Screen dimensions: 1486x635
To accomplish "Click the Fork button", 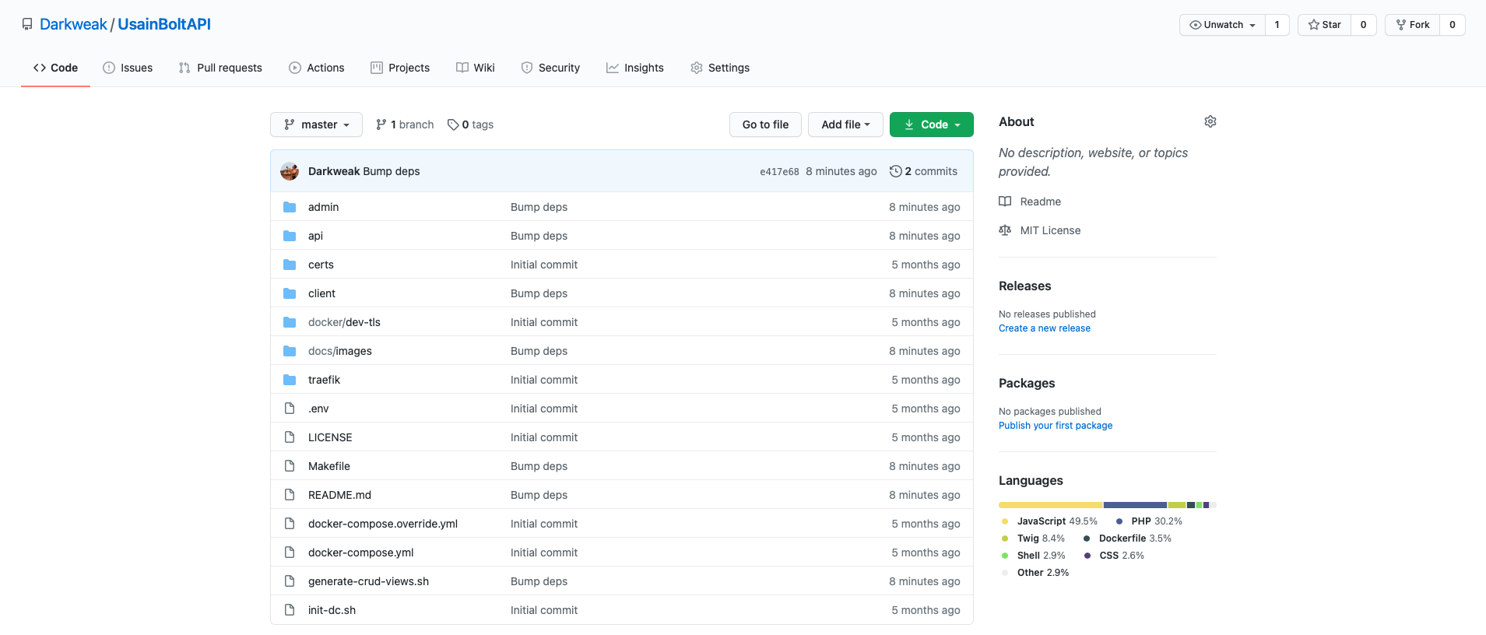I will 1412,25.
